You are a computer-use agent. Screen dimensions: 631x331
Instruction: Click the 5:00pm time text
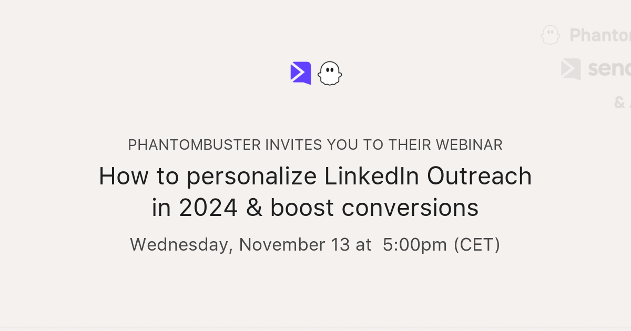(x=415, y=245)
